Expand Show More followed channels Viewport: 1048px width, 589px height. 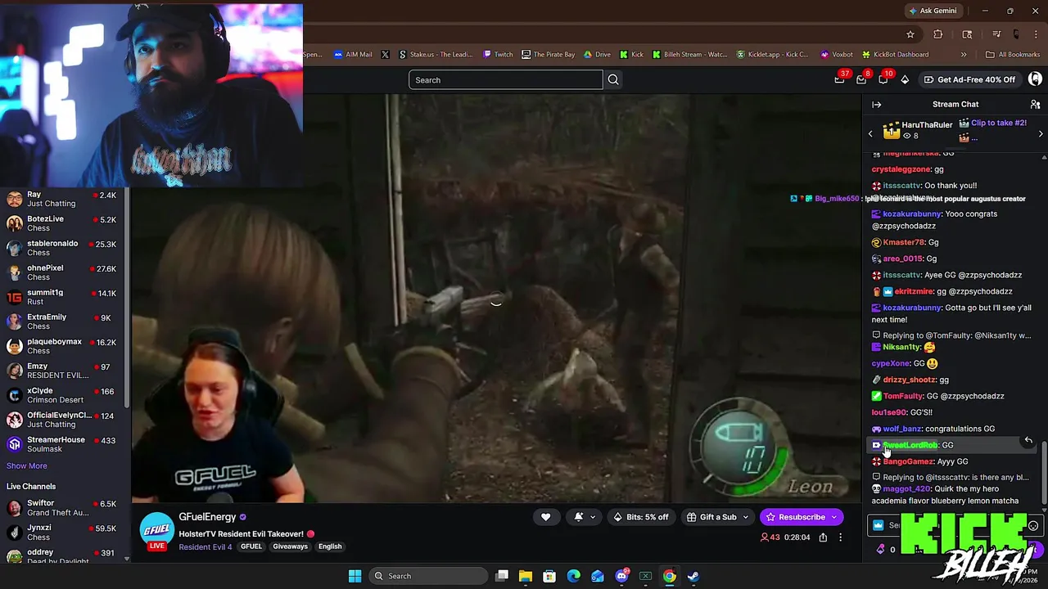(x=27, y=465)
